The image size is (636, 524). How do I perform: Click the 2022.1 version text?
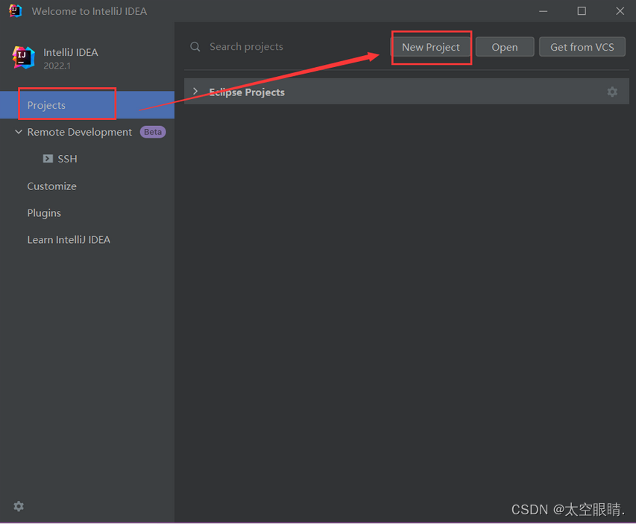click(57, 66)
